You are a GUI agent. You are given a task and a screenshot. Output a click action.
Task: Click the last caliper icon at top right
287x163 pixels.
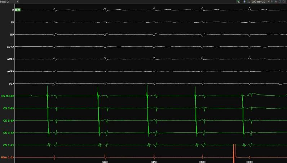(284, 2)
